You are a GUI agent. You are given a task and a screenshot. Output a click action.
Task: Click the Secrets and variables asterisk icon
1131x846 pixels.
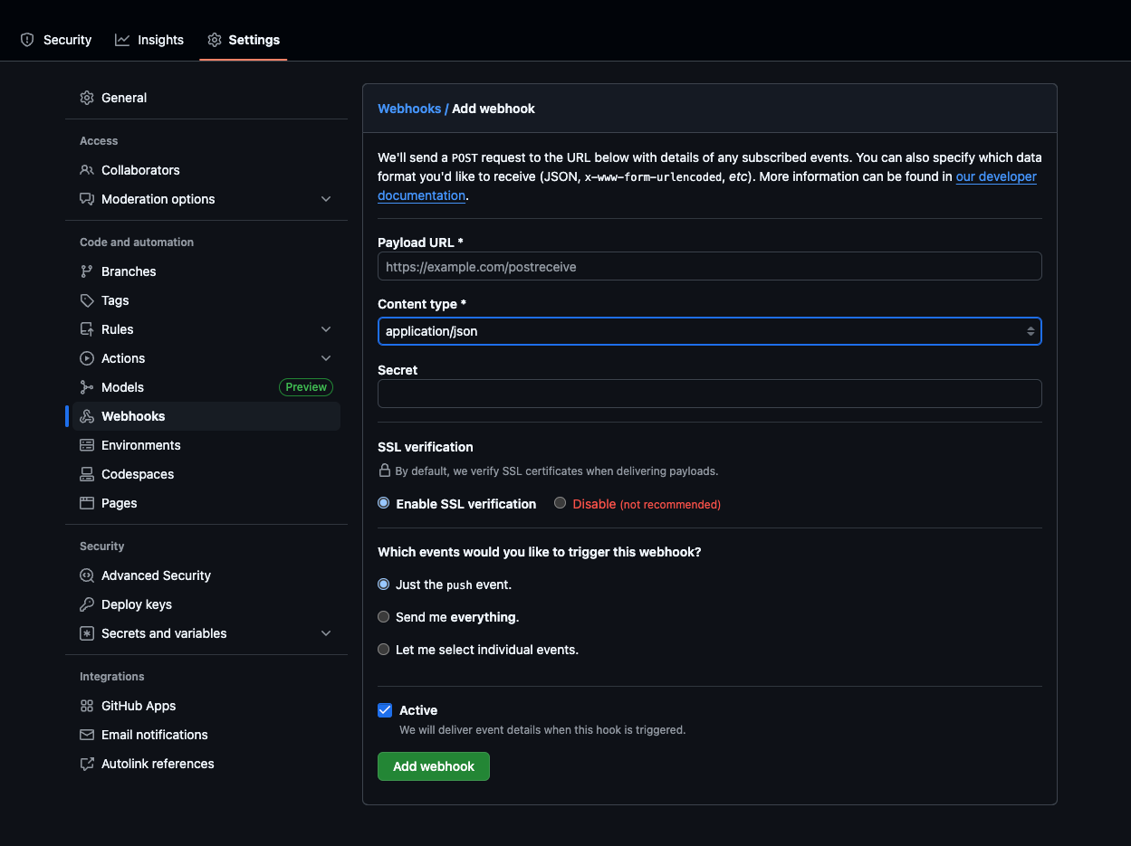pyautogui.click(x=87, y=633)
